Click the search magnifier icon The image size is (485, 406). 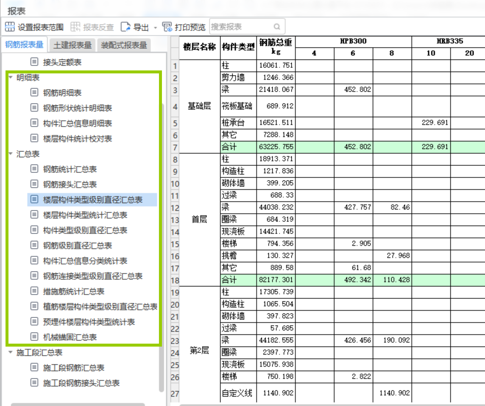[x=277, y=27]
